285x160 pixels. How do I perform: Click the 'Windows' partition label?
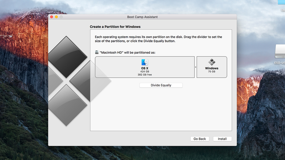pos(212,68)
